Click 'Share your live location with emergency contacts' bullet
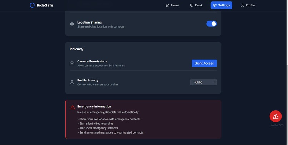 [110, 119]
